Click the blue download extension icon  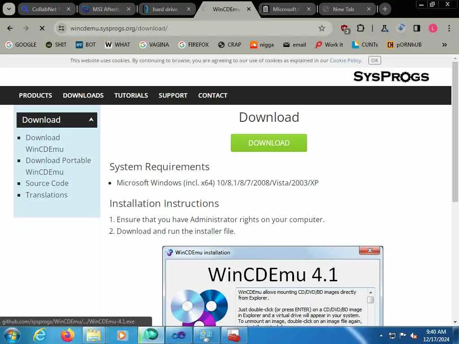click(401, 28)
